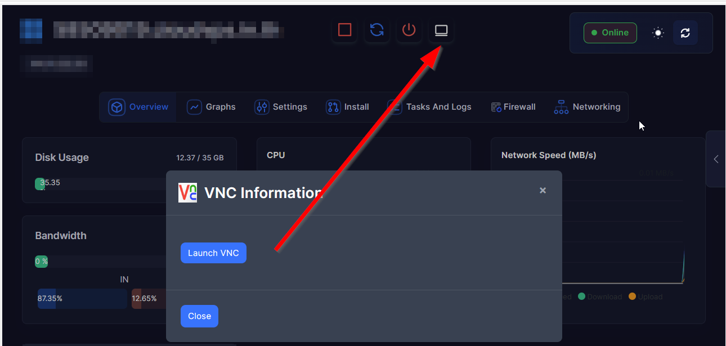Click the red stop server icon

point(344,30)
